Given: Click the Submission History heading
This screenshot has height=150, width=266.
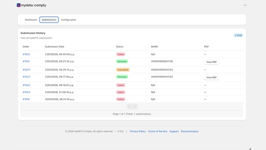Looking at the screenshot, I should tap(33, 33).
